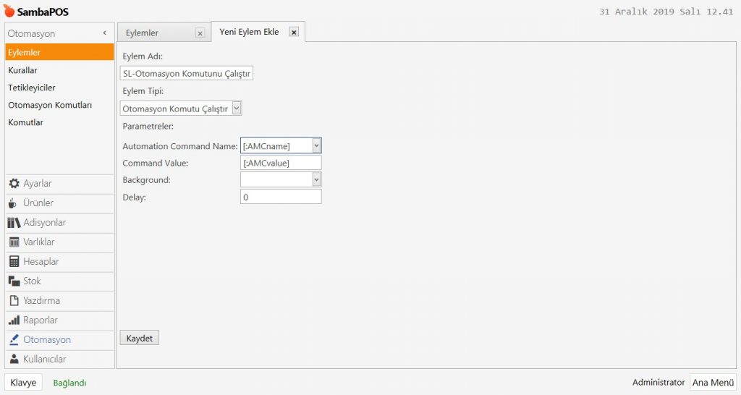Close the Yeni Eylem Ekle tab
741x395 pixels.
293,33
